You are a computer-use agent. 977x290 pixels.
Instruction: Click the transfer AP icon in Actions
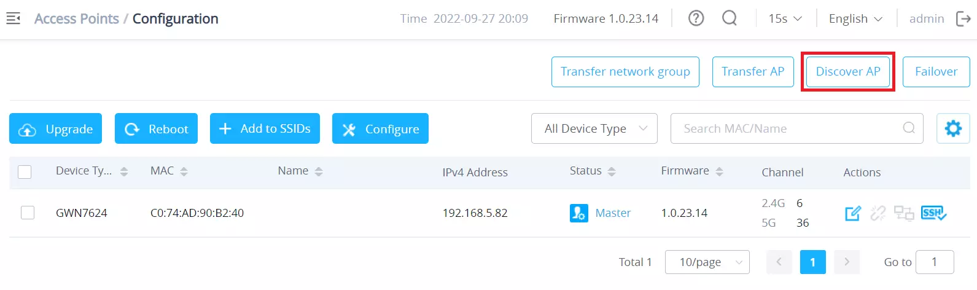[x=904, y=213]
